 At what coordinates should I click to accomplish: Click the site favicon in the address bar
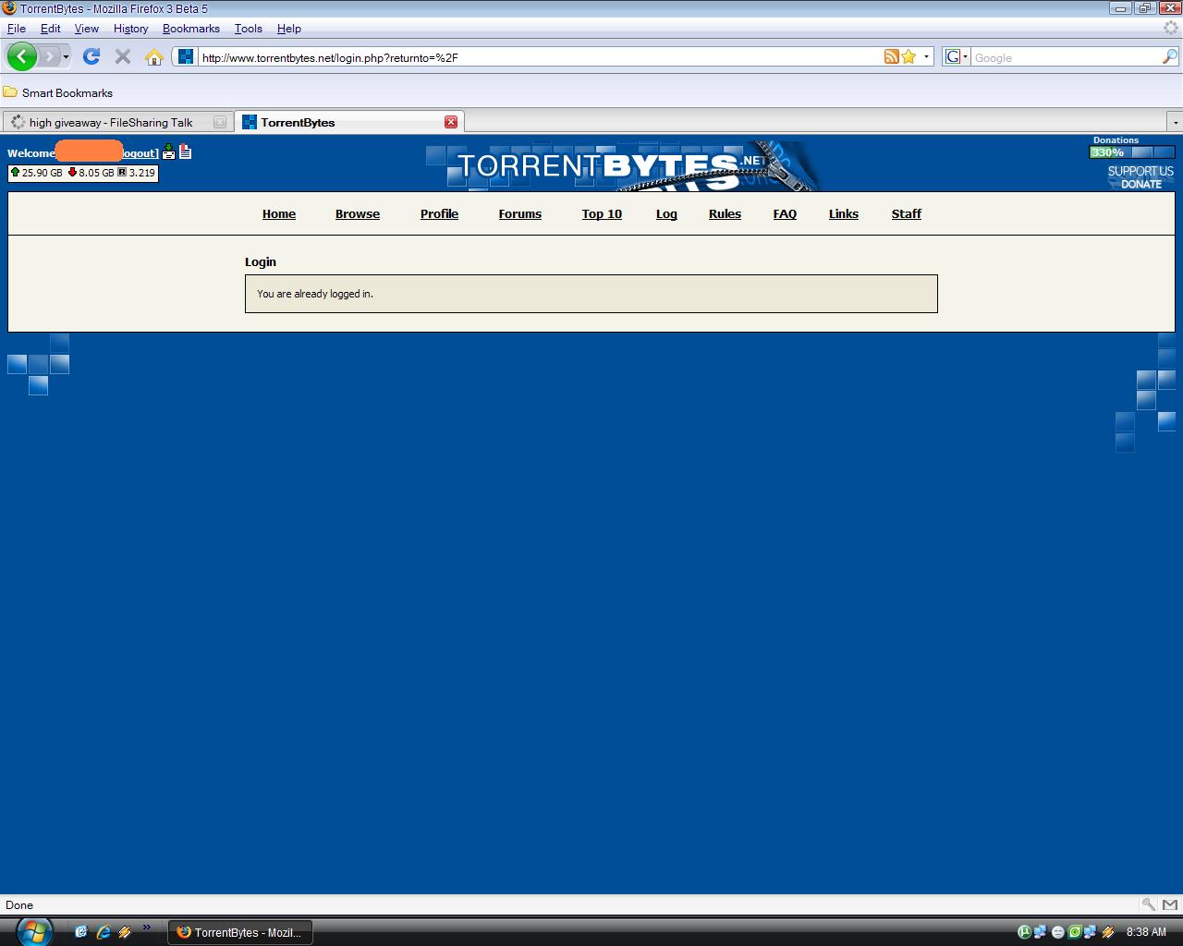186,56
